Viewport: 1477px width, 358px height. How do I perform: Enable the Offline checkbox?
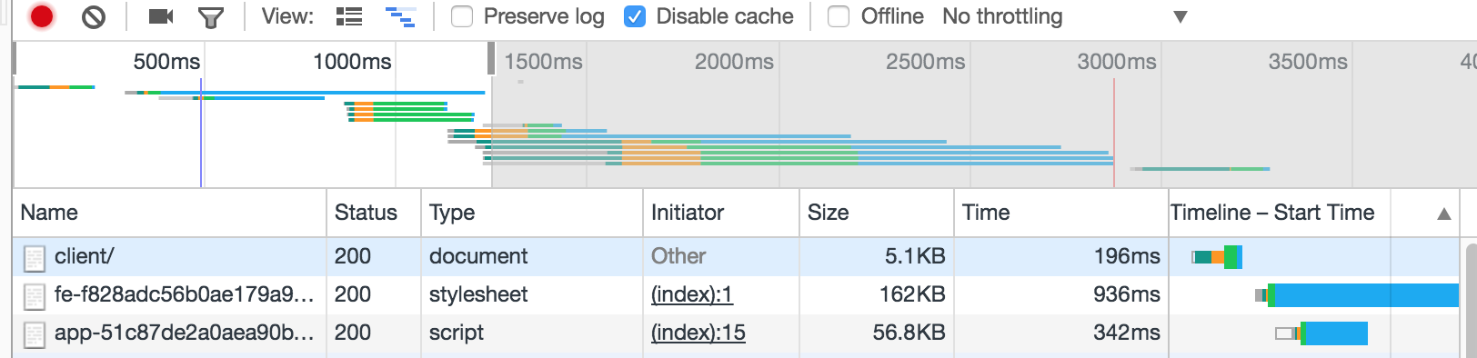pyautogui.click(x=839, y=16)
